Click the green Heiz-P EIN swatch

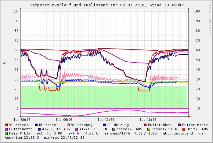[x=6, y=133]
